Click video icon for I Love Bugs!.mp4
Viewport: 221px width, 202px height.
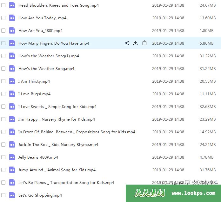pos(12,94)
